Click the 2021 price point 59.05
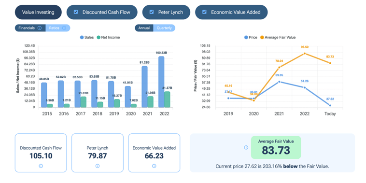Viewport: 366px width, 183px height. tap(279, 82)
